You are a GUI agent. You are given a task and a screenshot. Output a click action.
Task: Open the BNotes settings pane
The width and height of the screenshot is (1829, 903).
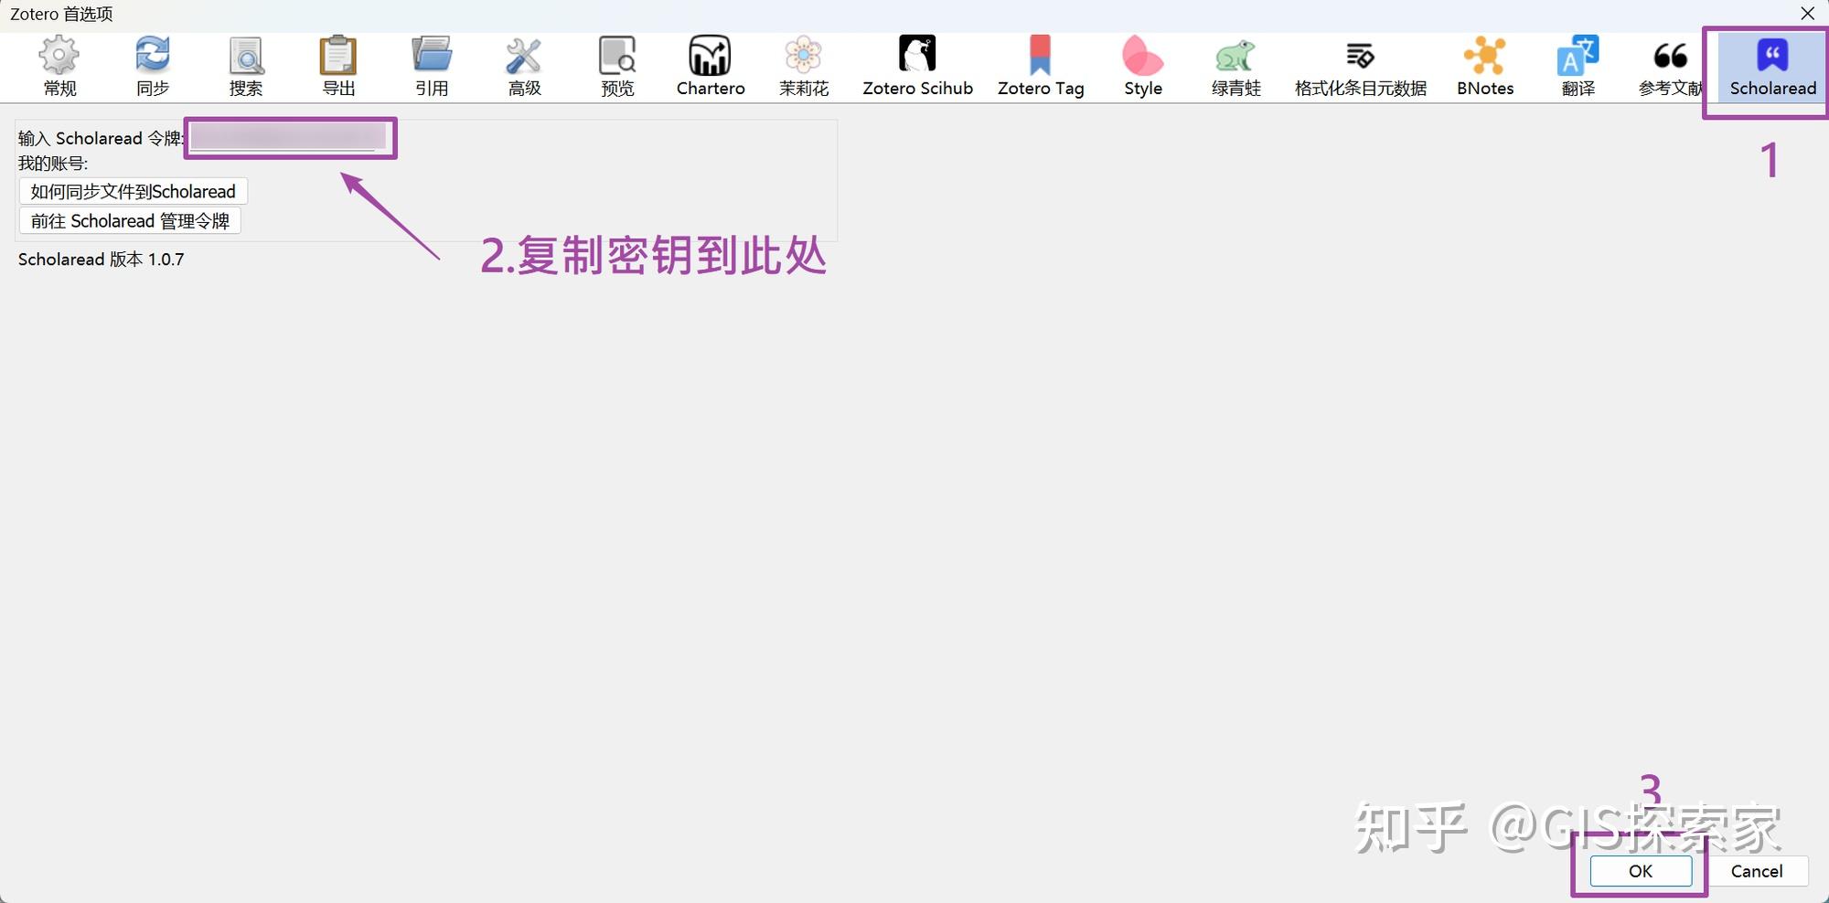1484,64
